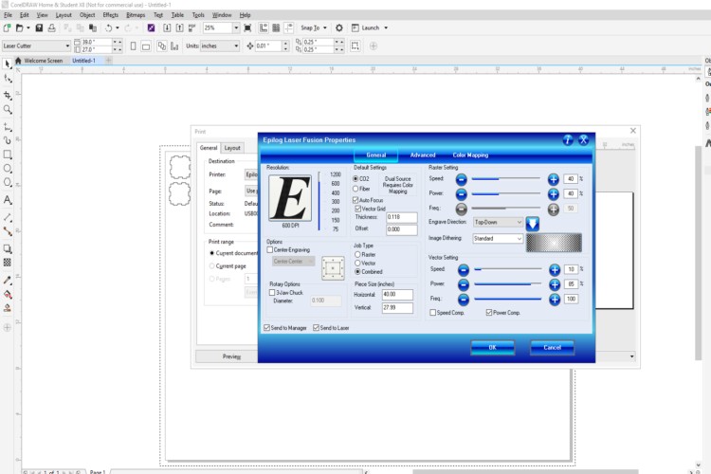Select Fiber laser source
The height and width of the screenshot is (474, 711).
pyautogui.click(x=355, y=189)
